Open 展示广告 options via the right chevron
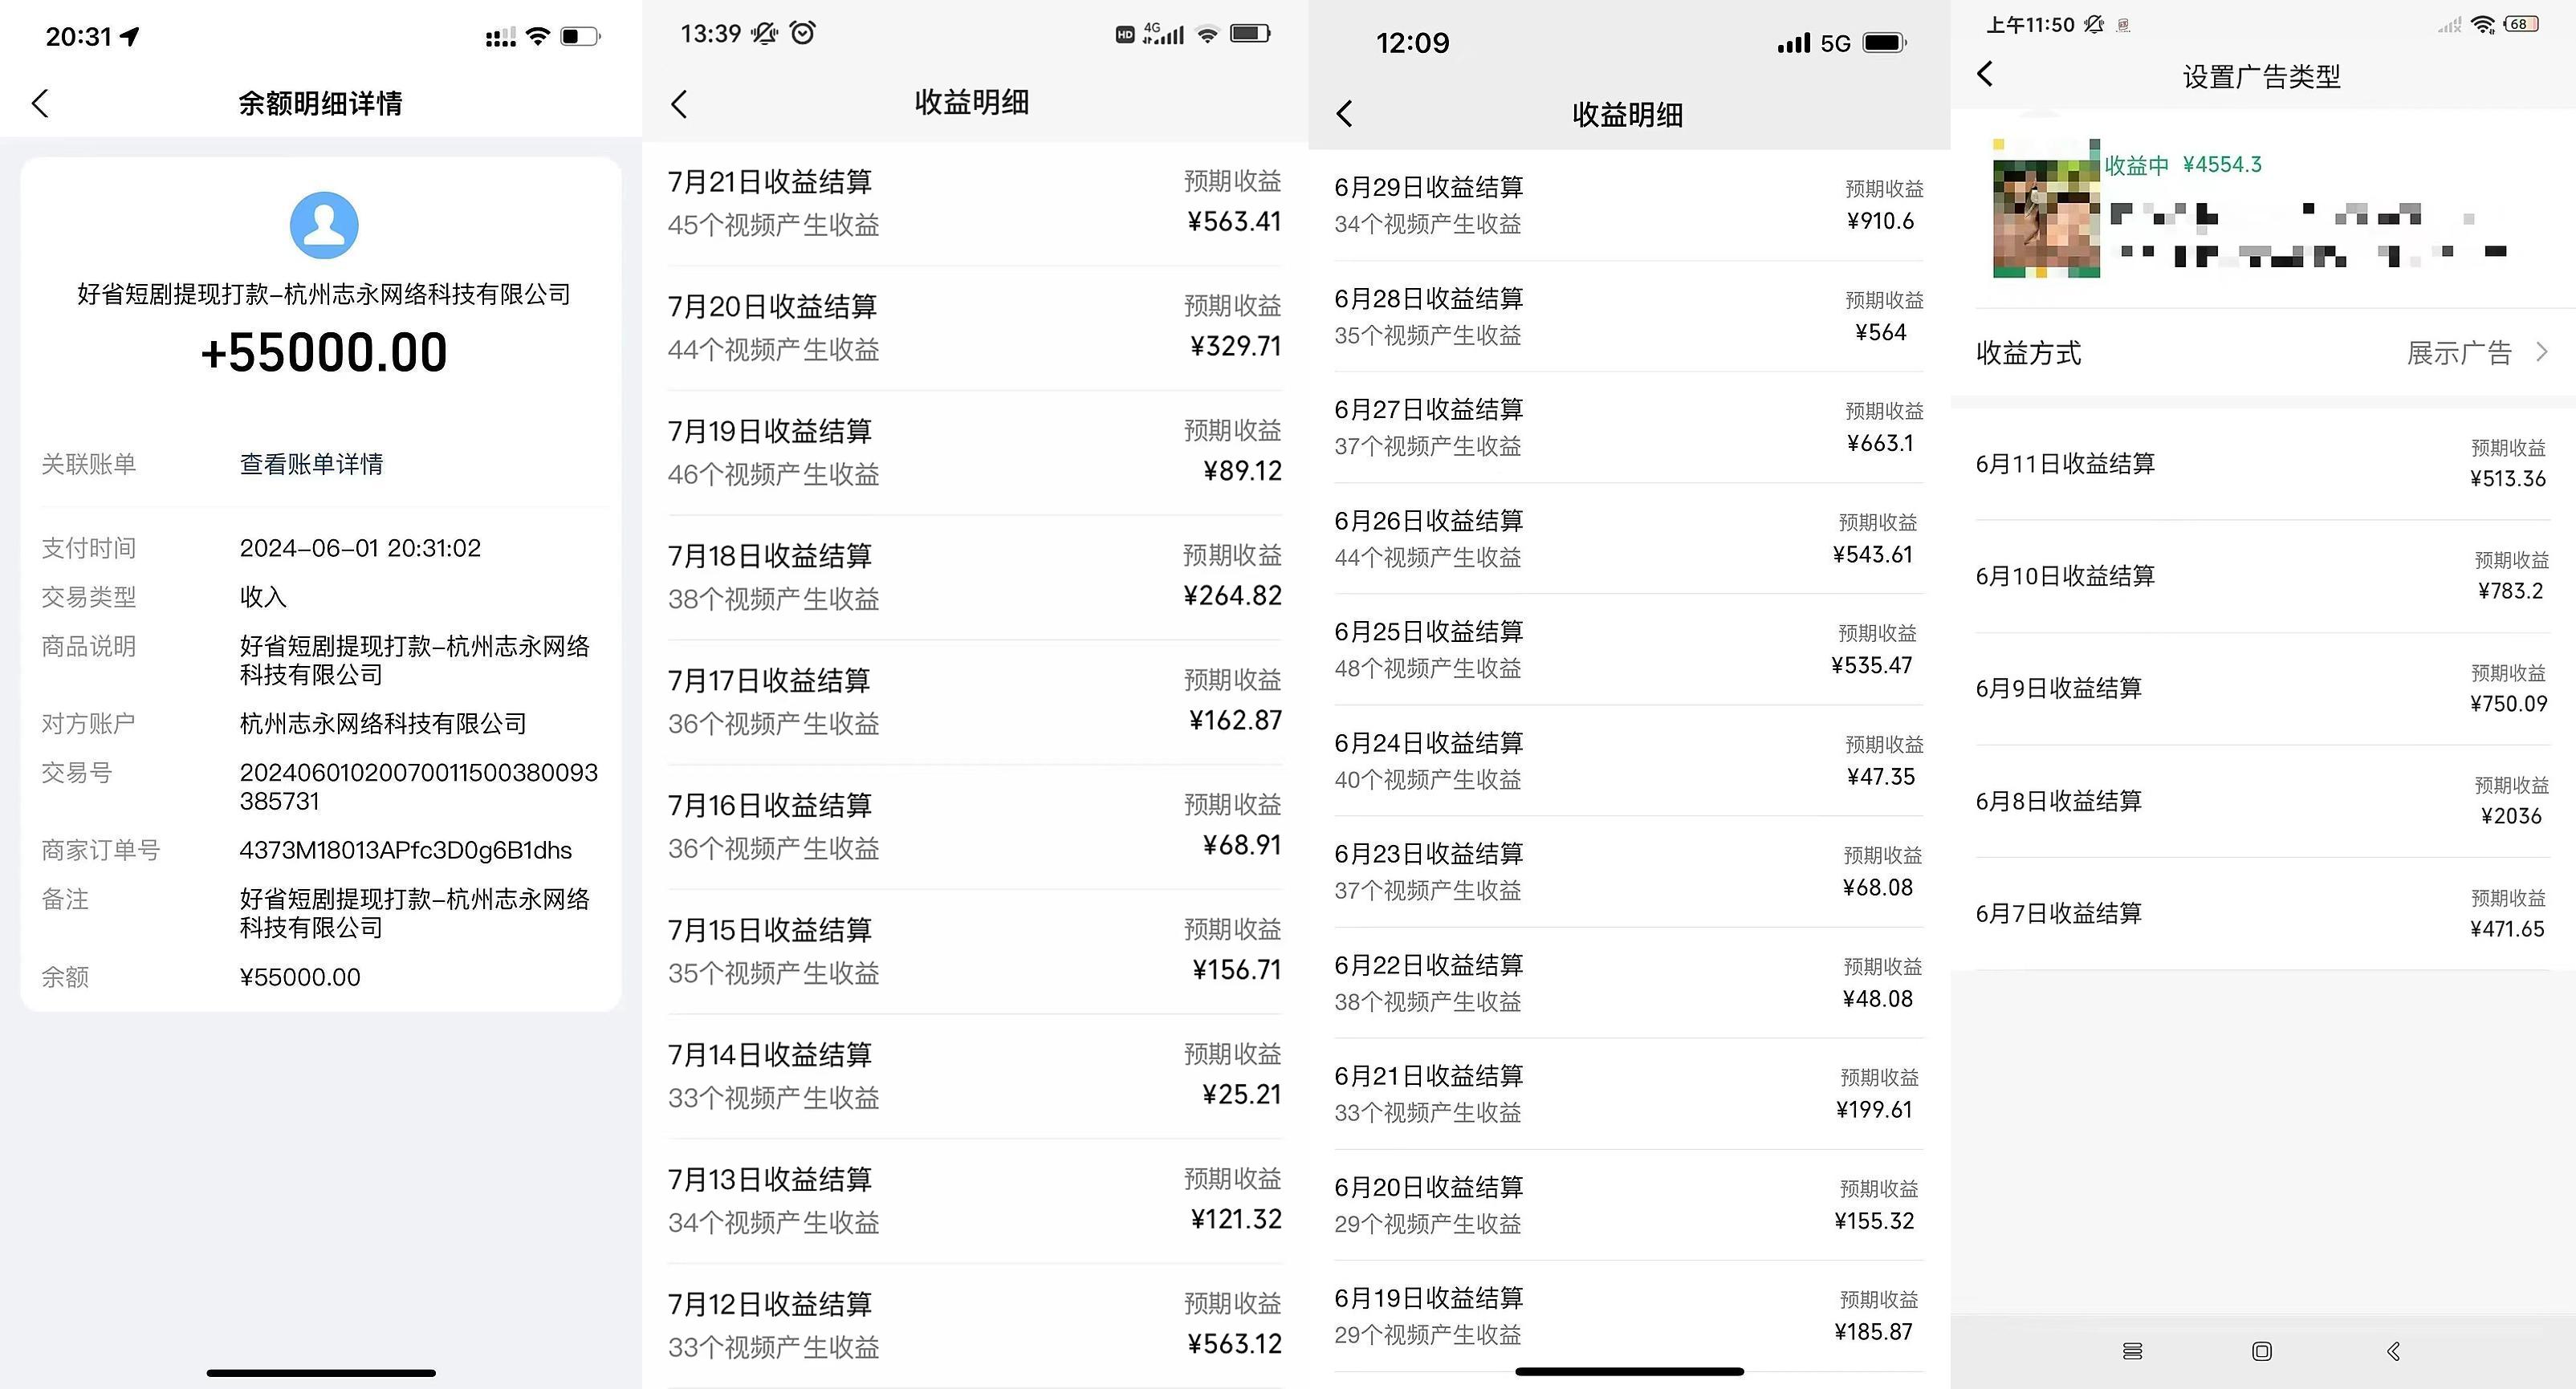 tap(2541, 351)
